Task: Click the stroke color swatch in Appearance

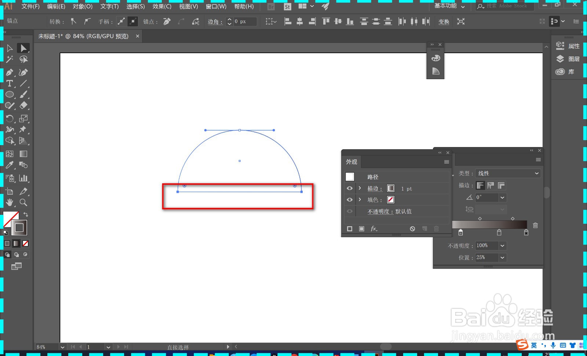Action: point(391,188)
